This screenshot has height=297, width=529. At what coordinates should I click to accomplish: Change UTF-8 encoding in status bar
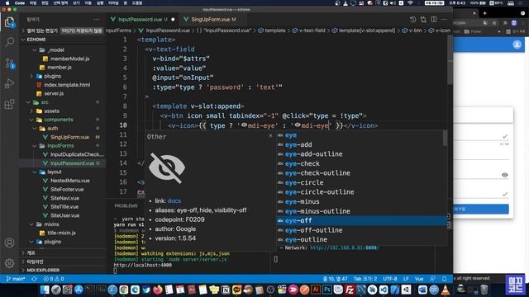coord(390,279)
